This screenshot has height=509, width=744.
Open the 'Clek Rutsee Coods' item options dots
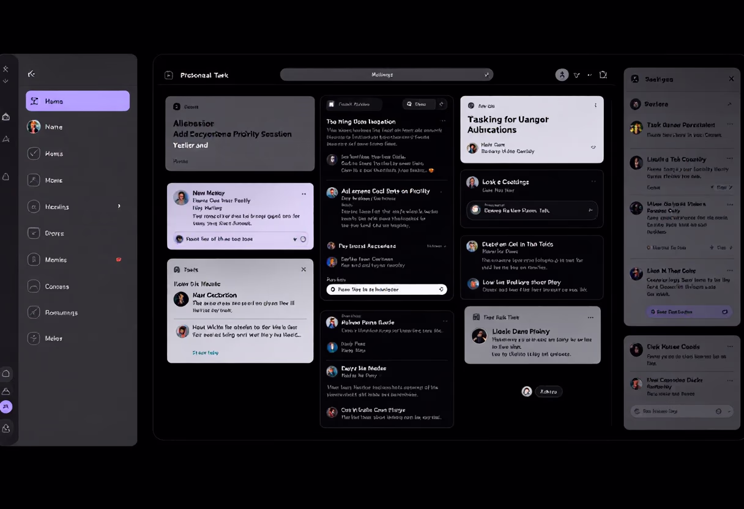point(729,346)
